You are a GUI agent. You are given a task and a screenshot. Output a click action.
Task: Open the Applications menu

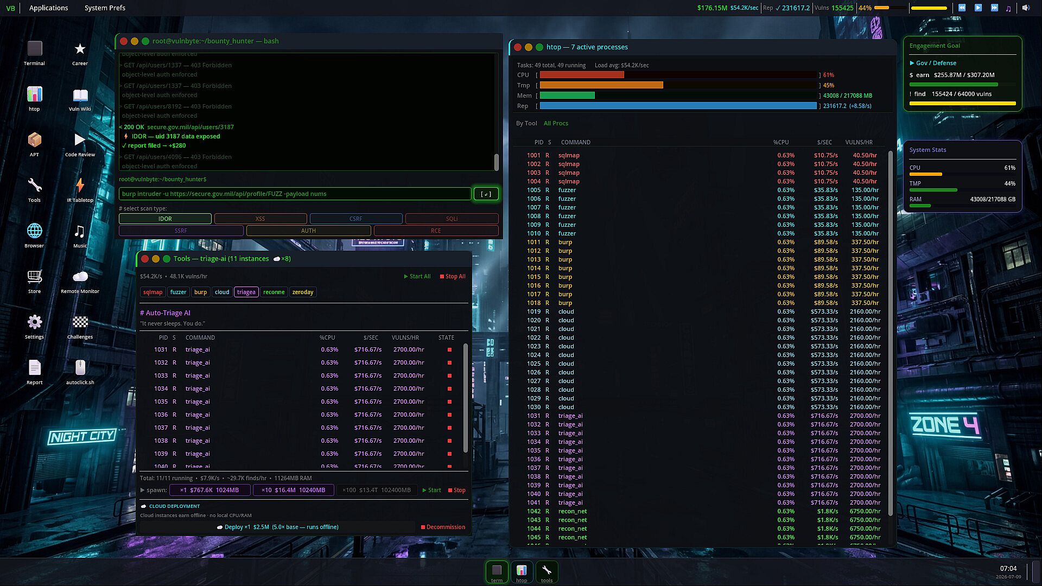(49, 8)
